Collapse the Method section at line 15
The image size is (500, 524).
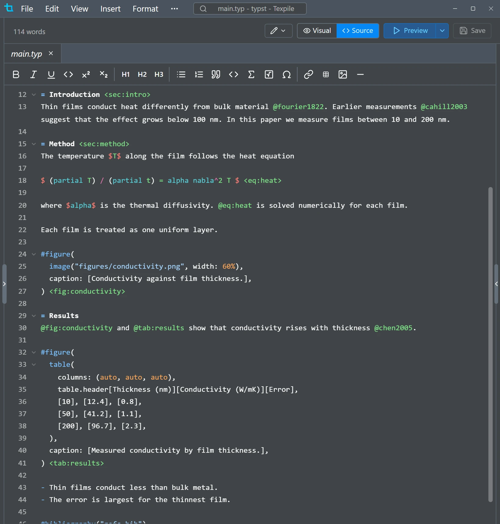pos(34,144)
